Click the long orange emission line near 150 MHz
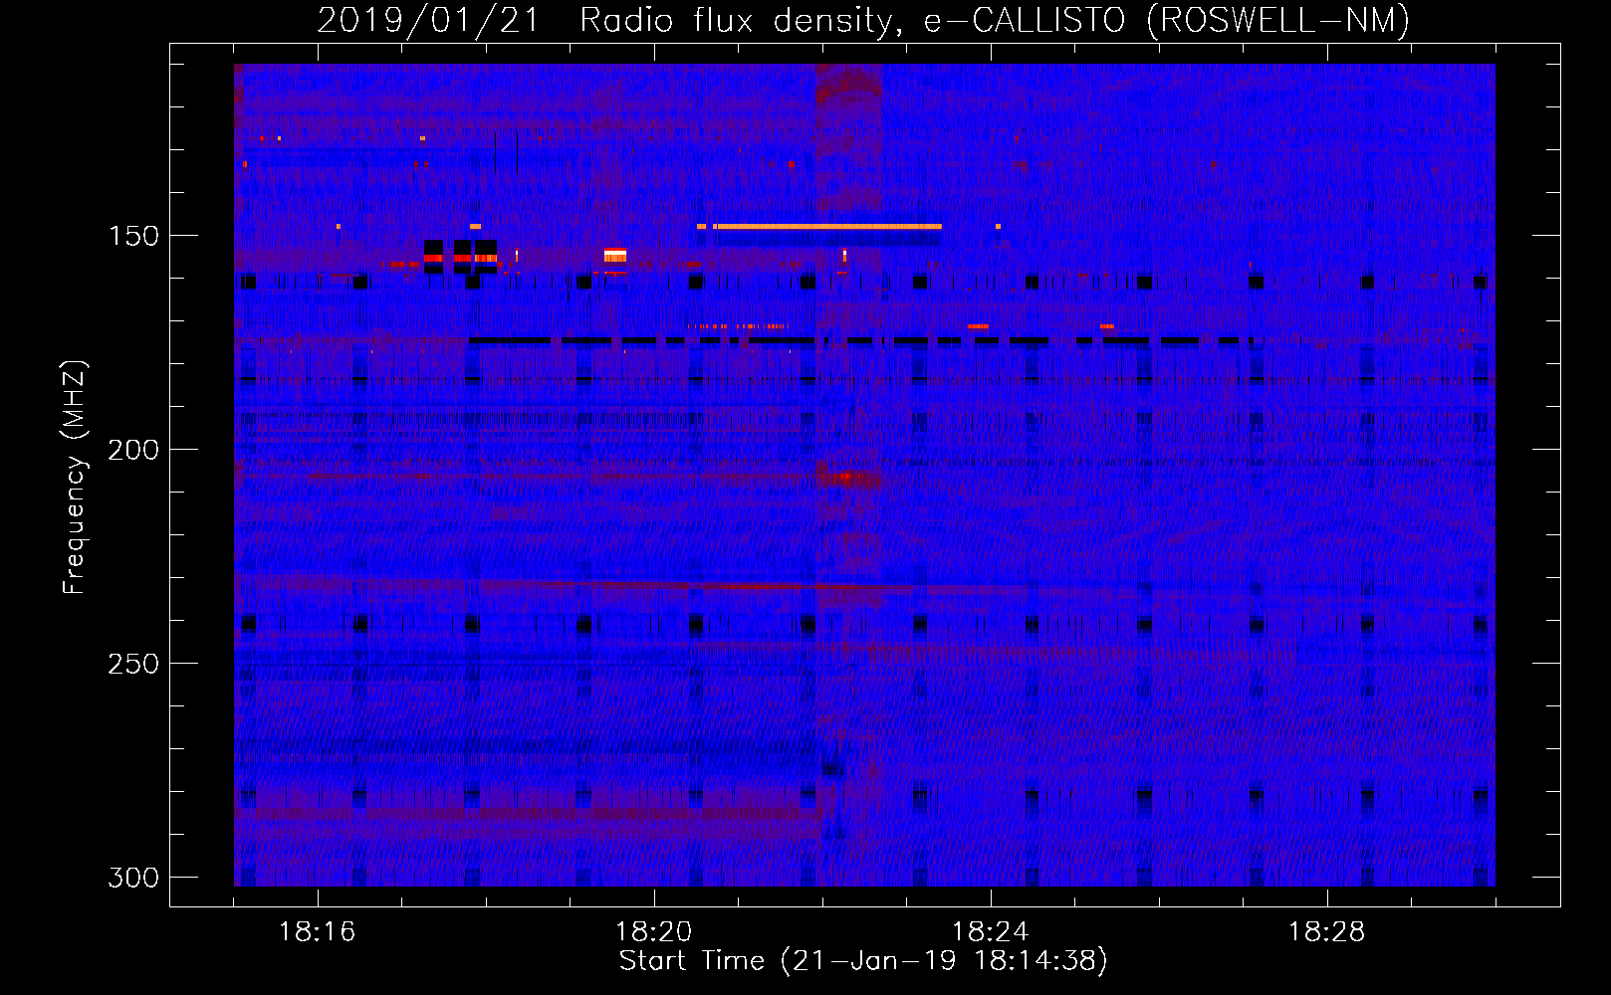The image size is (1611, 995). click(x=828, y=227)
